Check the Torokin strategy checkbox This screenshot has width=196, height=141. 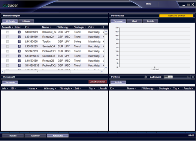[7, 42]
